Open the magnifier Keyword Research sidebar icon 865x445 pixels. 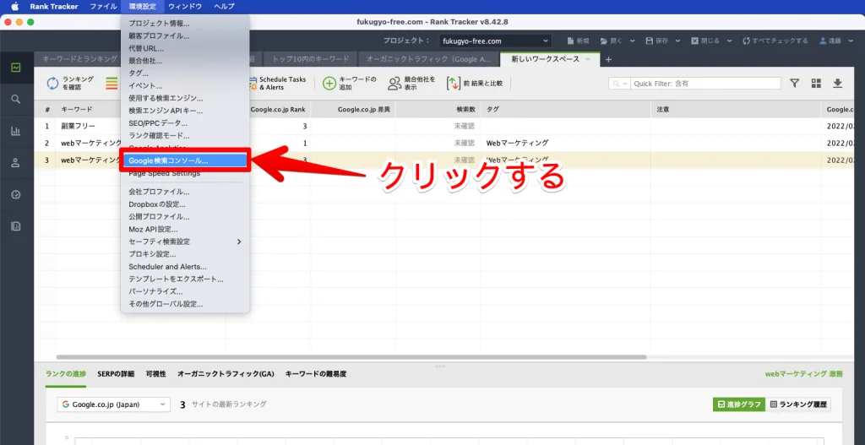[16, 100]
